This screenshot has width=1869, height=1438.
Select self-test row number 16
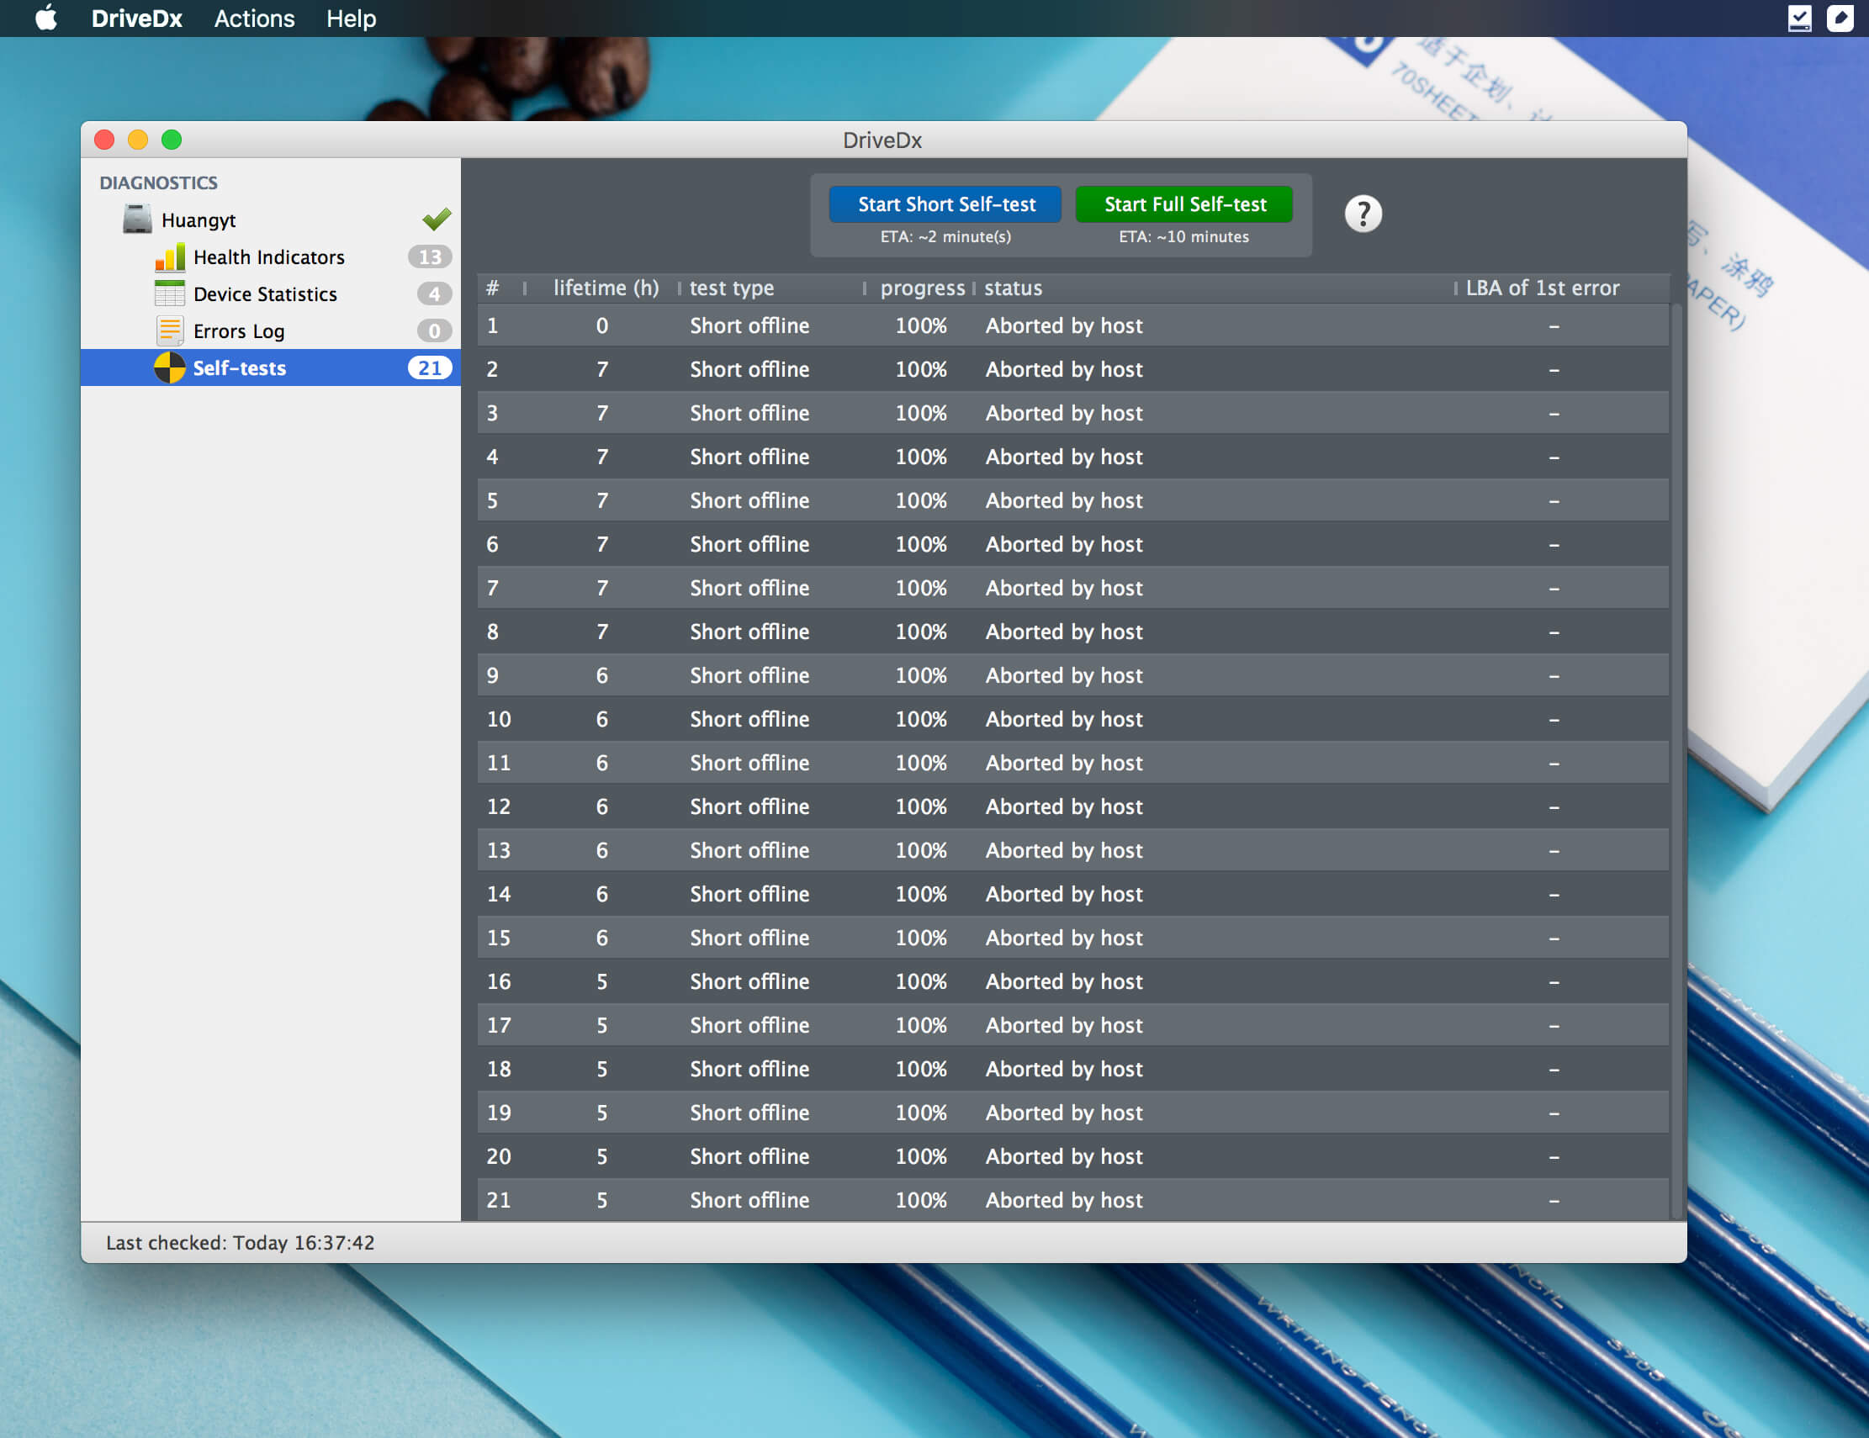click(x=1073, y=981)
